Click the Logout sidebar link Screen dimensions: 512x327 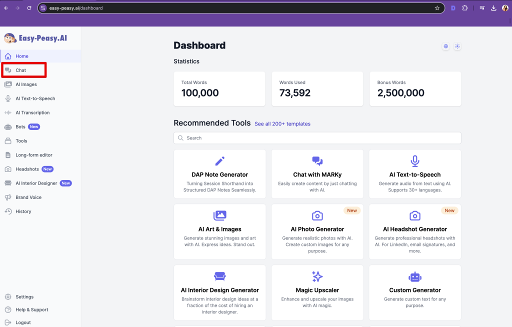pos(23,322)
